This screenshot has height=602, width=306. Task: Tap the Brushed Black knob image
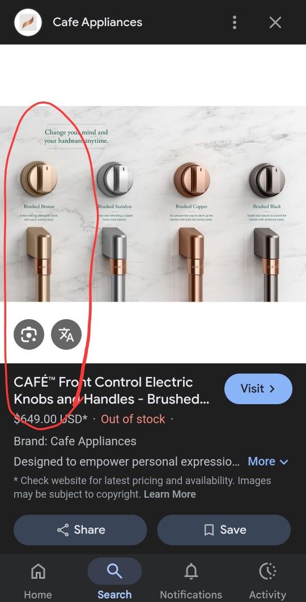tap(267, 180)
